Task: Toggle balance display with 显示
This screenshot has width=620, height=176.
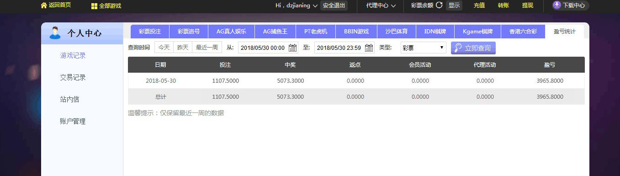Action: coord(454,5)
